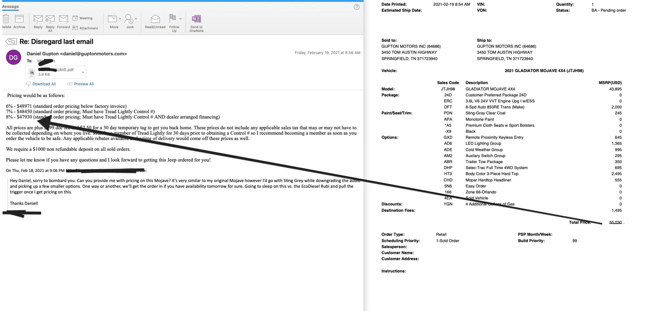Click the Move folder icon
The height and width of the screenshot is (311, 659).
pyautogui.click(x=112, y=18)
